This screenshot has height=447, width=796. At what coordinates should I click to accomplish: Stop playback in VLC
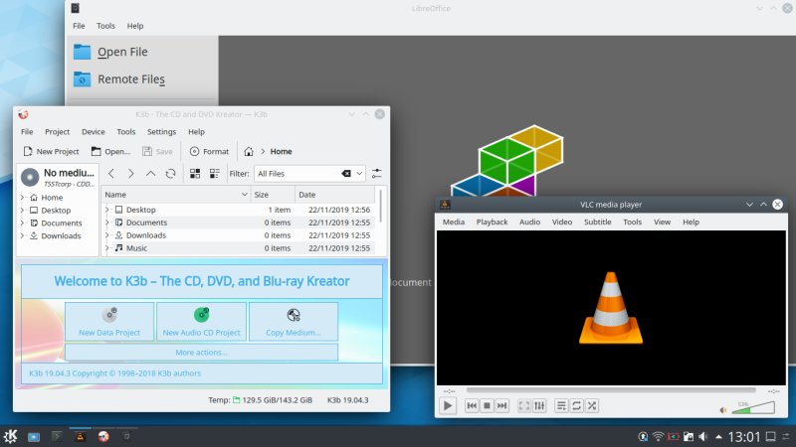click(x=487, y=405)
